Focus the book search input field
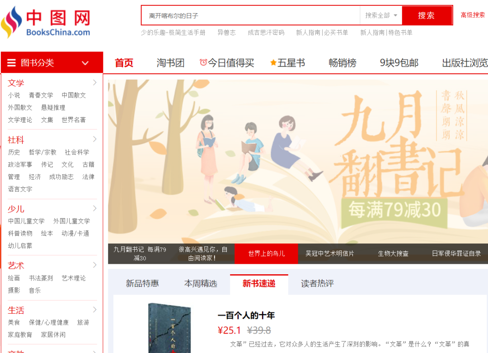This screenshot has width=488, height=353. (251, 15)
